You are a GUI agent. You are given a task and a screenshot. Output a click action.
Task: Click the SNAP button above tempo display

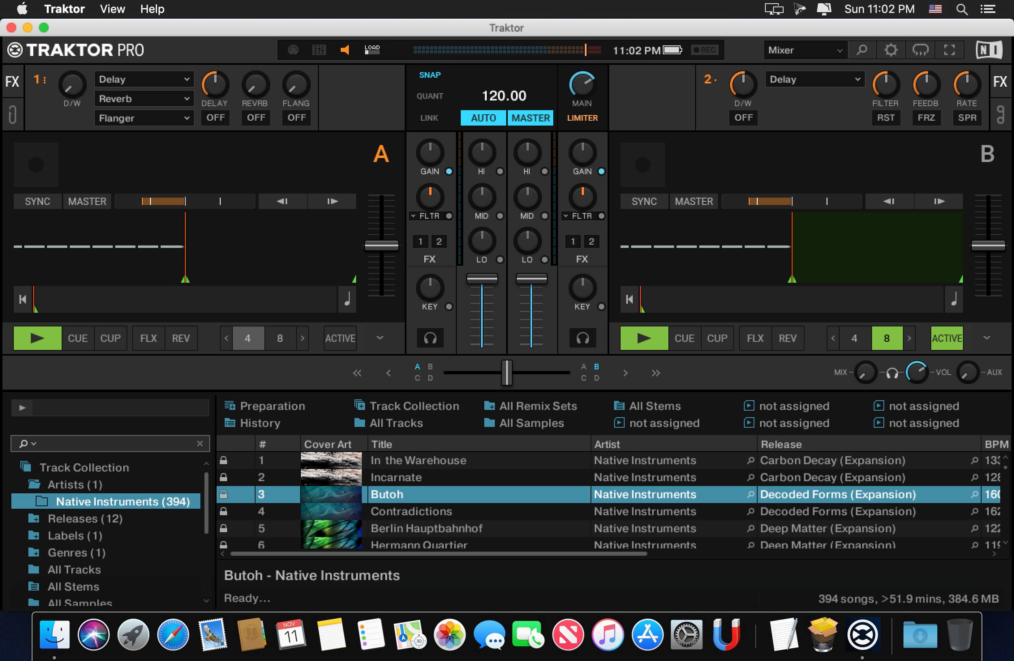click(x=428, y=75)
